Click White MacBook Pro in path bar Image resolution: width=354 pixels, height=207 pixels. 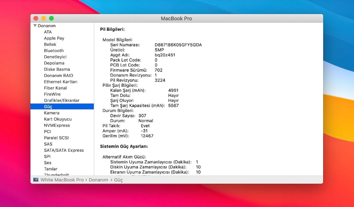(62, 180)
